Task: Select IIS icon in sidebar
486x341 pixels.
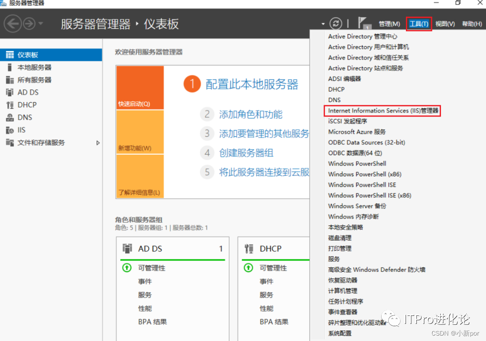Action: coord(10,130)
